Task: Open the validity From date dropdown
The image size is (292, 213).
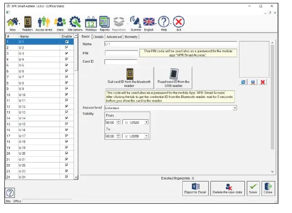Action: tap(147, 123)
